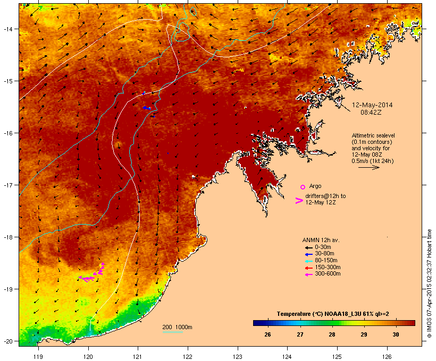436x361 pixels.
Task: Click the longitude label 120
Action: [88, 357]
